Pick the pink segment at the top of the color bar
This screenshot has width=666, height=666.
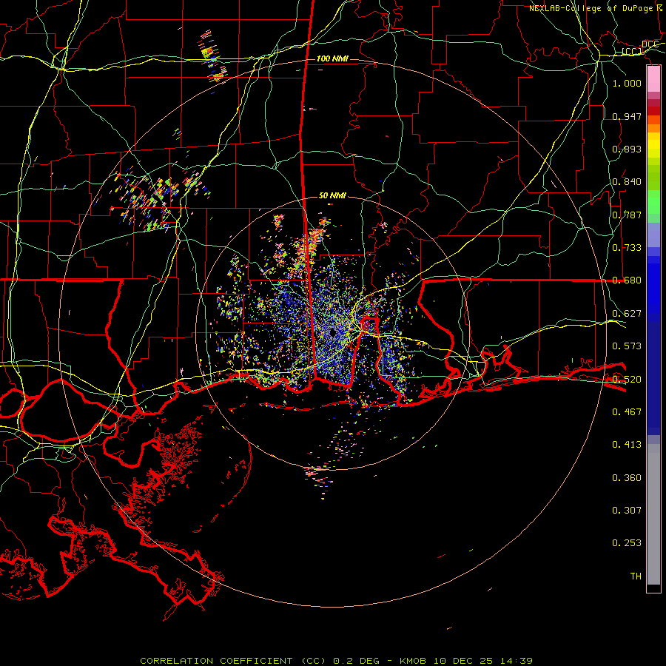pos(653,78)
